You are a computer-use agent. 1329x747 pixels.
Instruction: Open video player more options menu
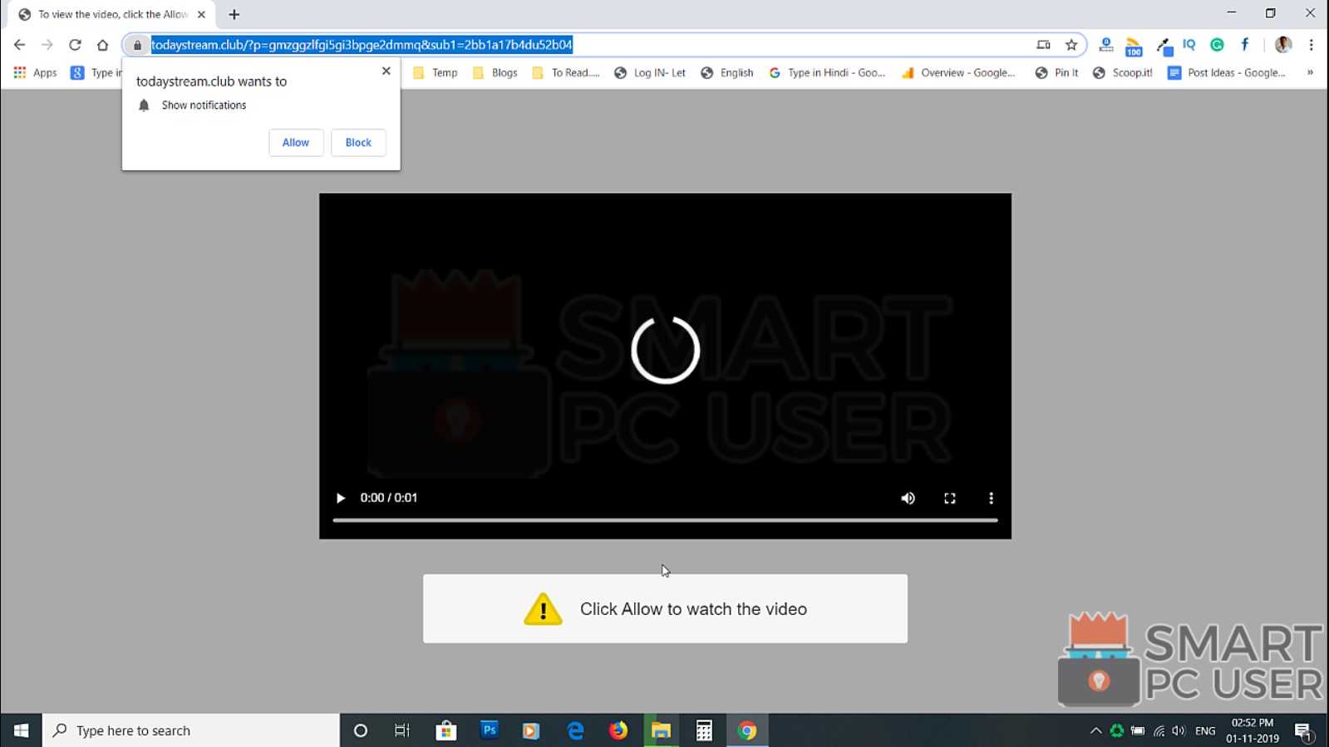(x=991, y=498)
